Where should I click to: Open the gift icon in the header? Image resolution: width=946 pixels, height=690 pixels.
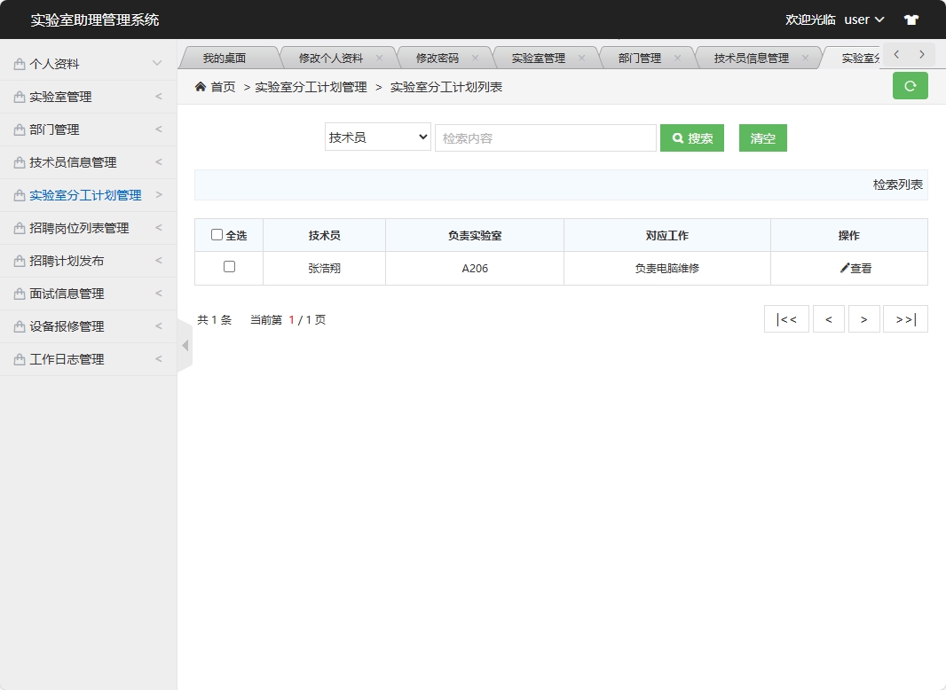(x=911, y=19)
